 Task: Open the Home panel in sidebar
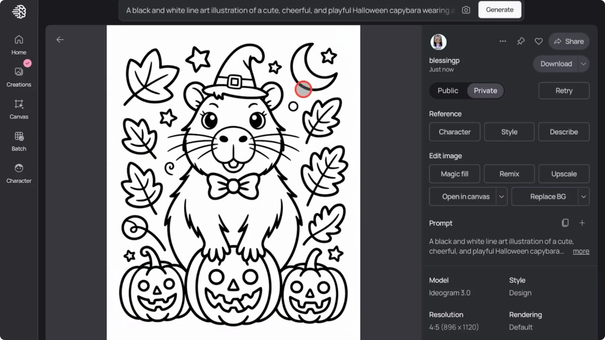pyautogui.click(x=19, y=44)
